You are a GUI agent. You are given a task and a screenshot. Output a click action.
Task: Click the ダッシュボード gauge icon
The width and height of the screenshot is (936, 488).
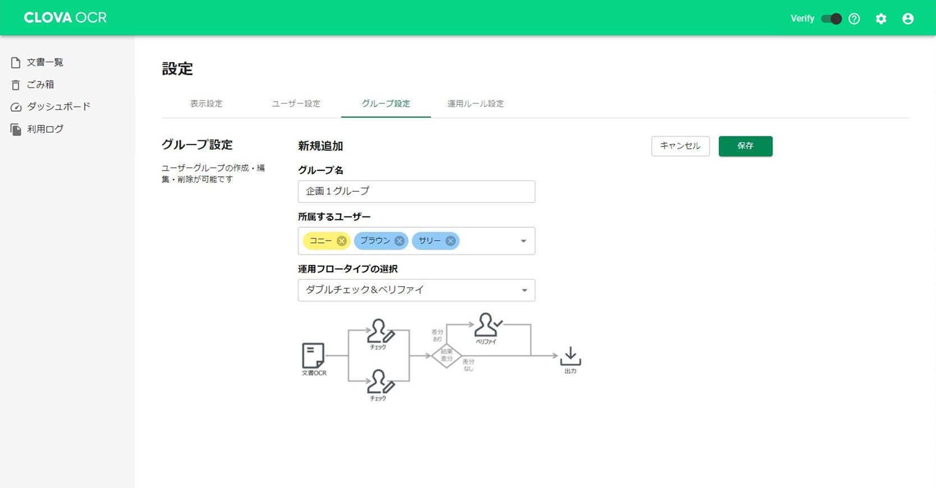point(16,107)
